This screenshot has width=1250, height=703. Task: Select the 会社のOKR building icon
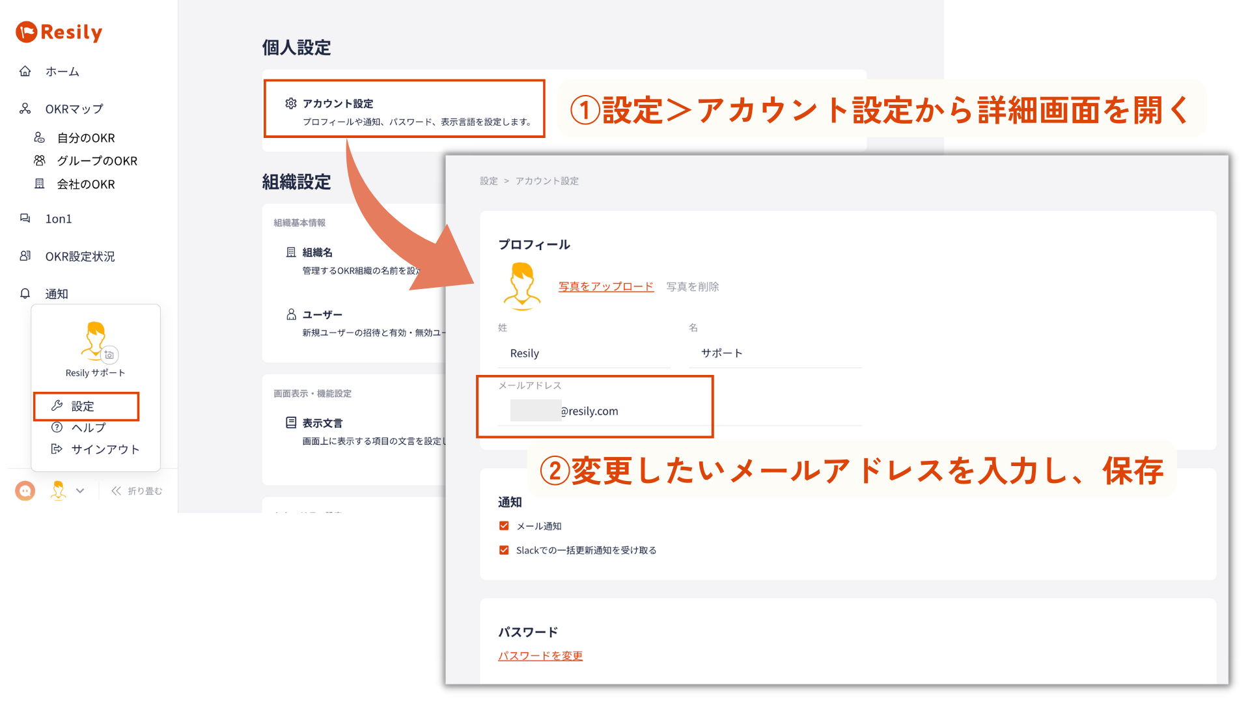click(x=40, y=184)
